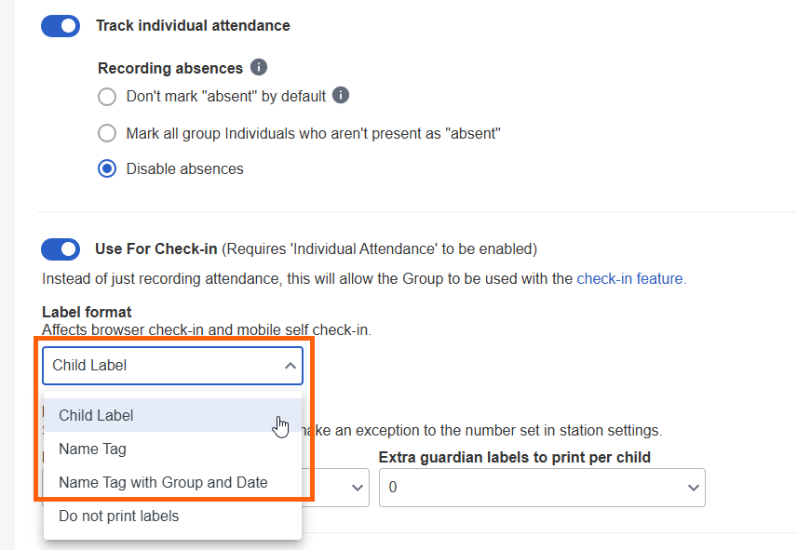Open the "Extra guardian labels to print per child" dropdown
797x550 pixels.
tap(542, 487)
